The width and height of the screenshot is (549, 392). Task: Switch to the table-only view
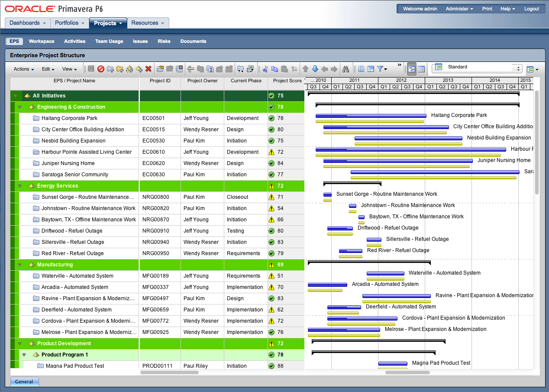[421, 69]
